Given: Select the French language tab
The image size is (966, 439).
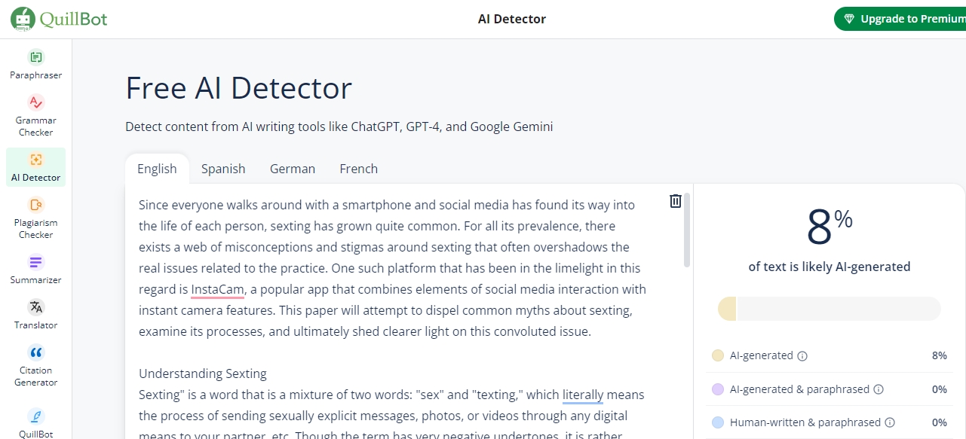Looking at the screenshot, I should point(359,169).
